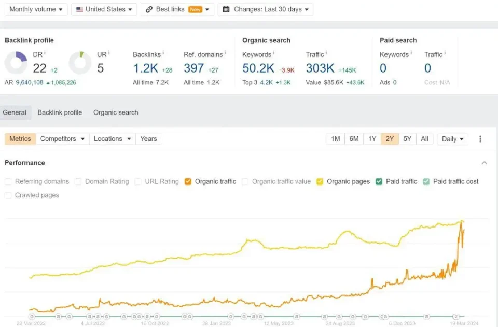The height and width of the screenshot is (327, 498).
Task: Set chart range to 1Y
Action: 372,139
